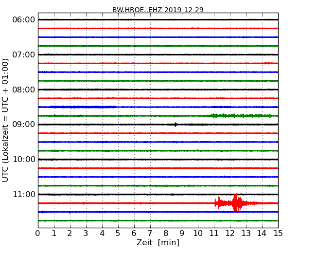The width and height of the screenshot is (316, 253).
Task: Click the x-axis tick label 6
Action: coord(134,233)
